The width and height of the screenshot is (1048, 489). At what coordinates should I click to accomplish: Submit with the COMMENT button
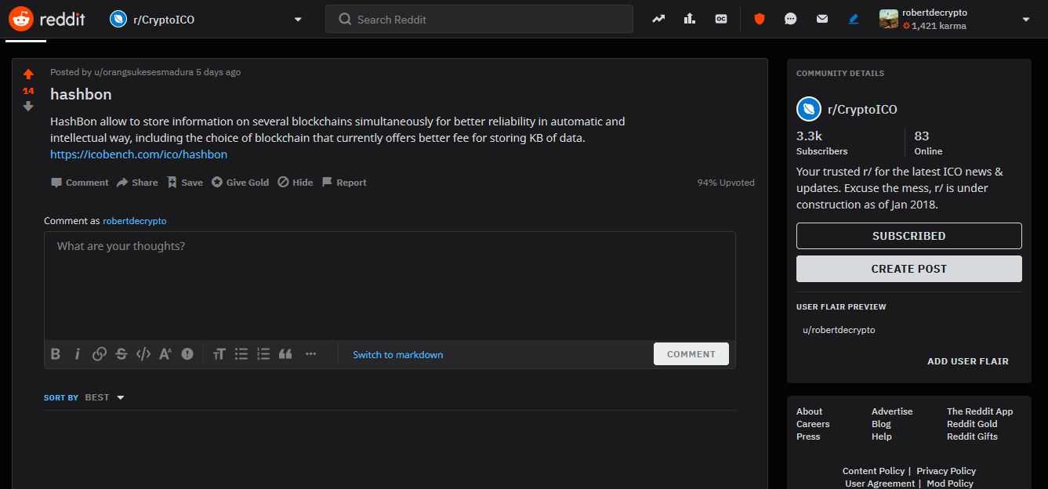pos(691,354)
